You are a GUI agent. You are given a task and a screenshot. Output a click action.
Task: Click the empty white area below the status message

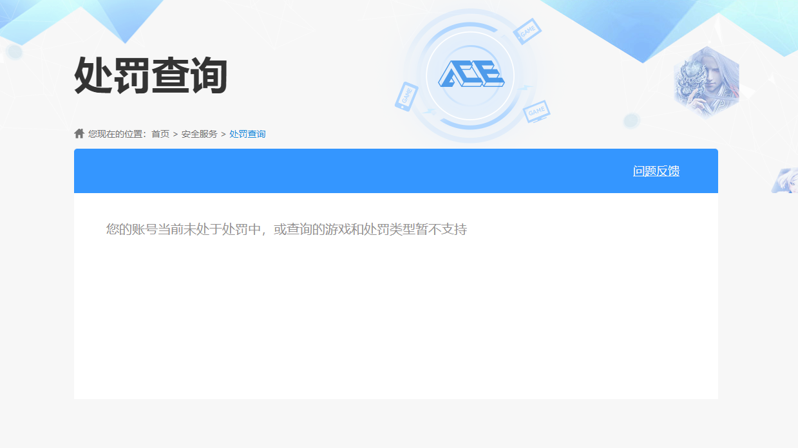(x=395, y=322)
